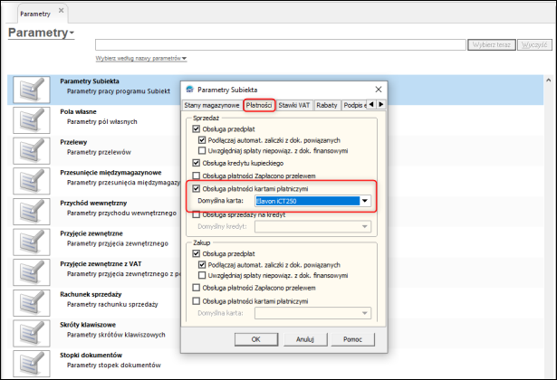Click the Przyjęcie zewnętrzne z VAT icon
557x380 pixels.
pos(32,272)
